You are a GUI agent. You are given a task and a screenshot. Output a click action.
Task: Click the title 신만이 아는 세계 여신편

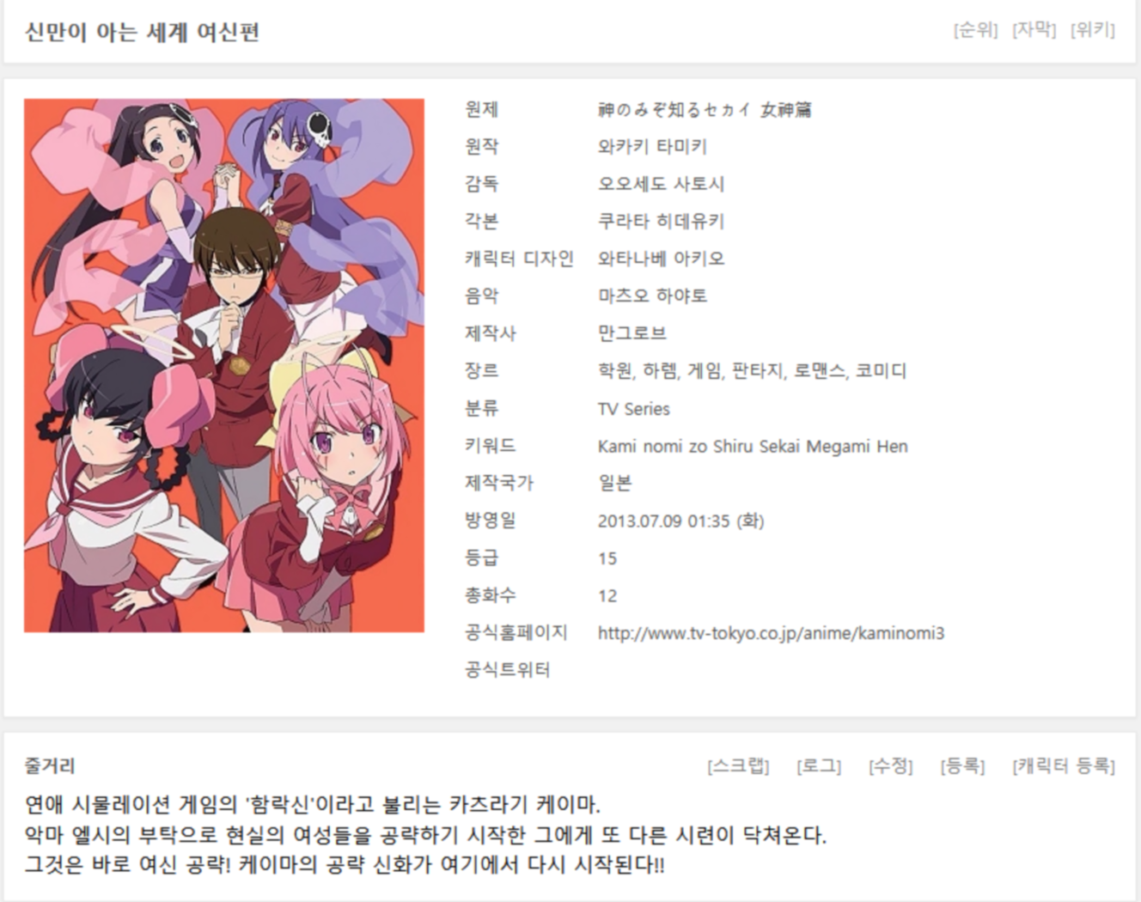[142, 33]
